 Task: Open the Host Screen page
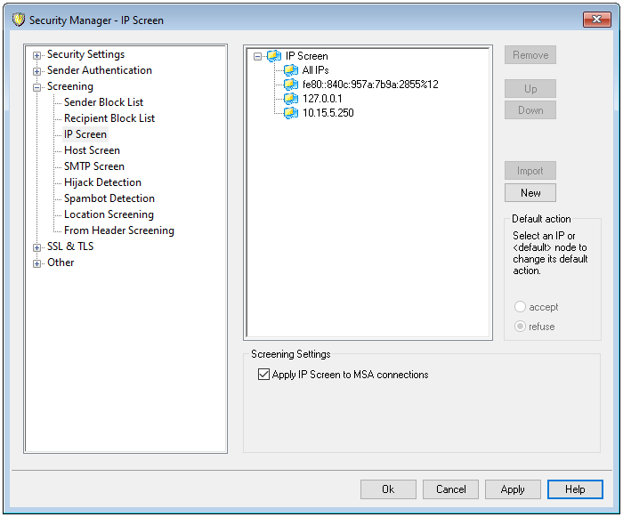click(x=92, y=150)
